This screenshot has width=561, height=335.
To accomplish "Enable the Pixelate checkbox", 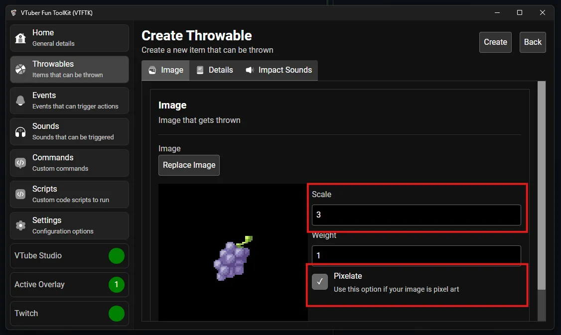I will [x=319, y=282].
